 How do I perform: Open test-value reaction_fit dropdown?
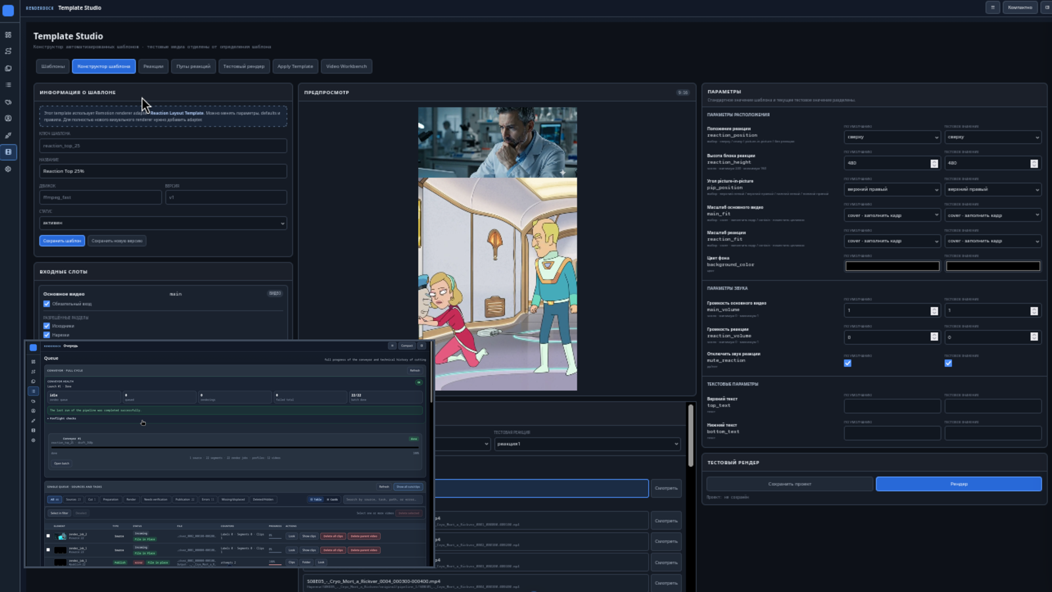[993, 241]
